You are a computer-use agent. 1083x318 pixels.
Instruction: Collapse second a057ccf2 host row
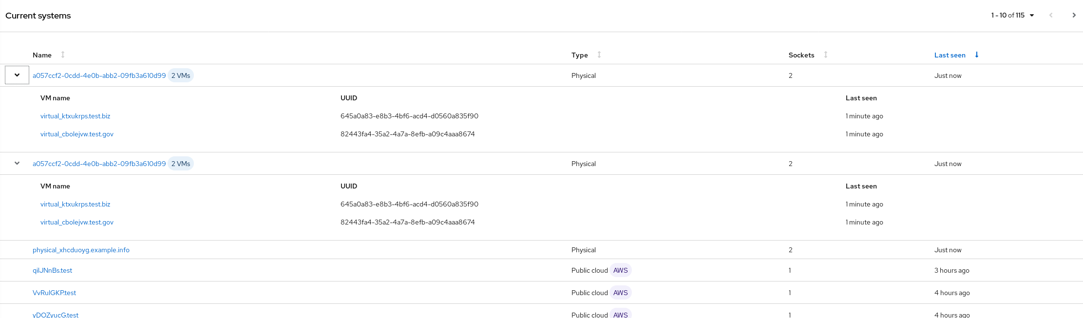17,163
